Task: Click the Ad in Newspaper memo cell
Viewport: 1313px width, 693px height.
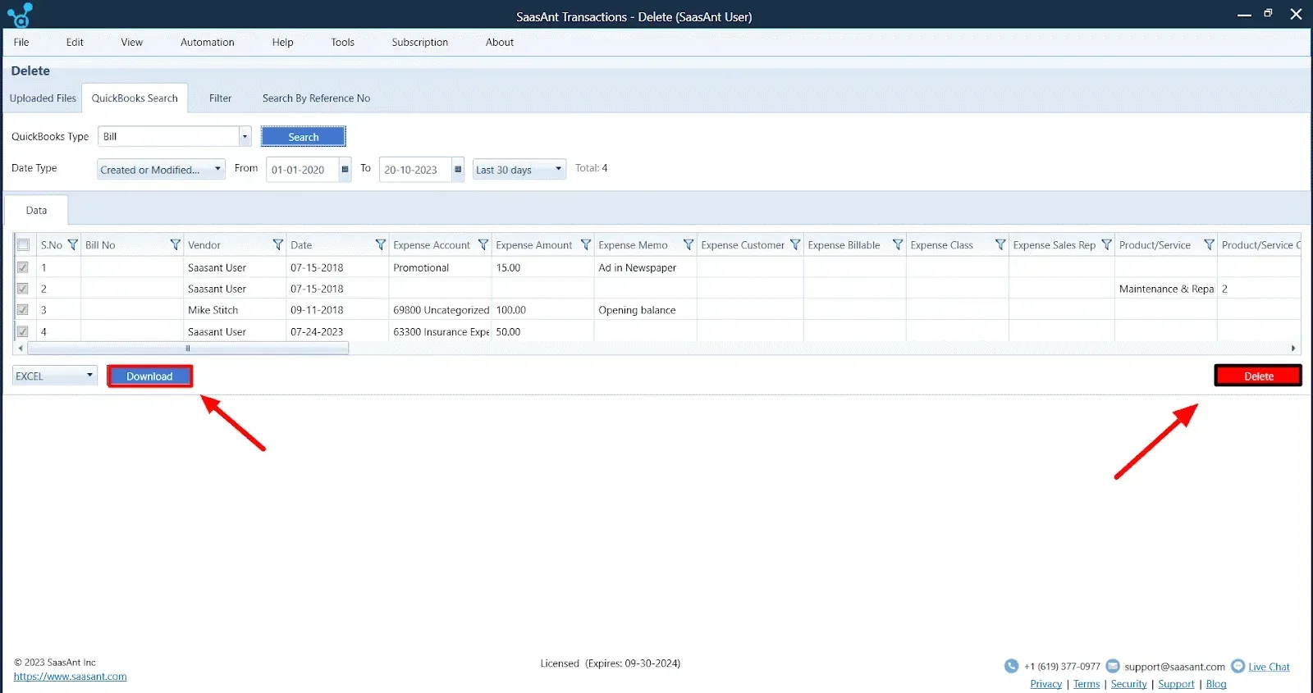Action: 645,267
